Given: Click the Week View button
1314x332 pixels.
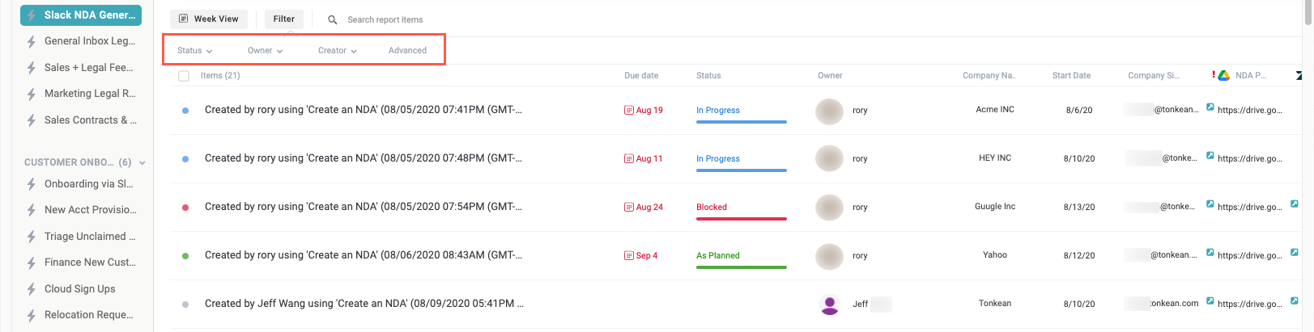Looking at the screenshot, I should pos(209,19).
